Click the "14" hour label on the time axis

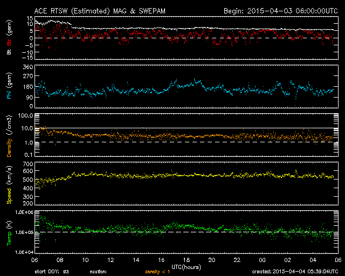point(136,260)
